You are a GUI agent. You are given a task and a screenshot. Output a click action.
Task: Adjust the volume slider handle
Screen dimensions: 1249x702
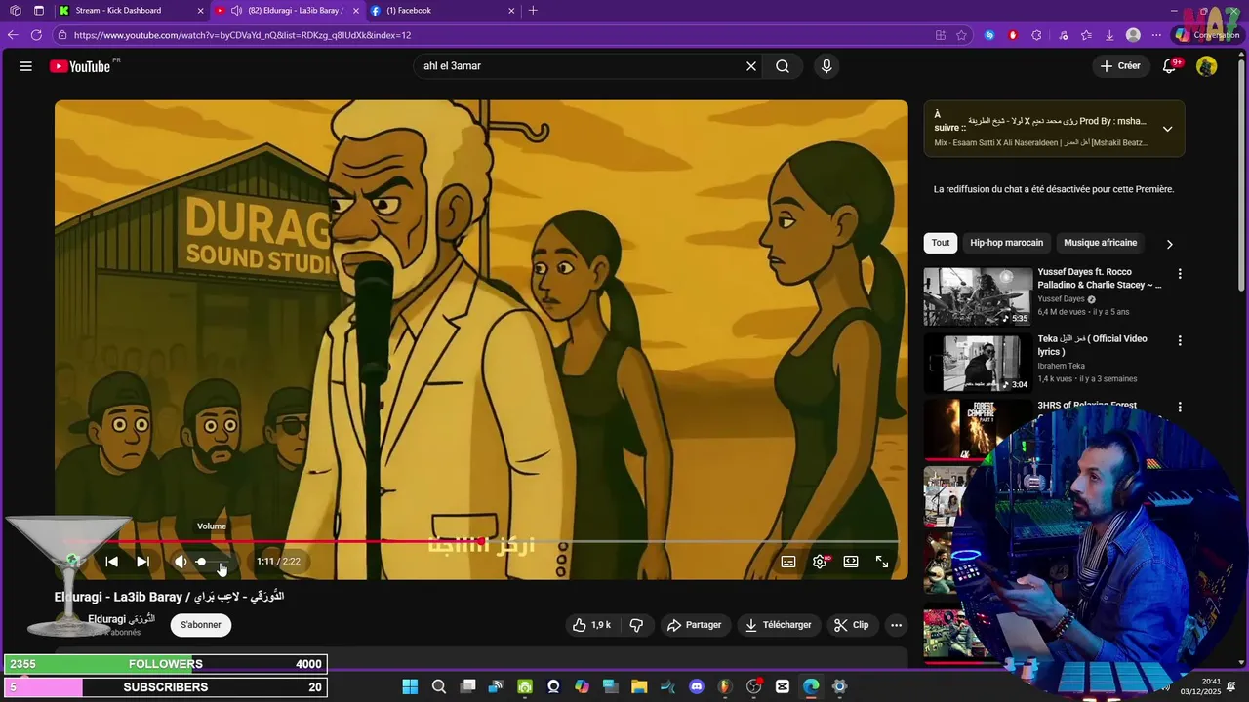(201, 562)
